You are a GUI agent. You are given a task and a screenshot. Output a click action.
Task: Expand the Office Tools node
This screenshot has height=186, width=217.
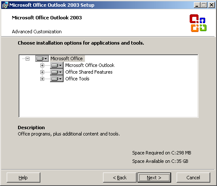[x=42, y=79]
